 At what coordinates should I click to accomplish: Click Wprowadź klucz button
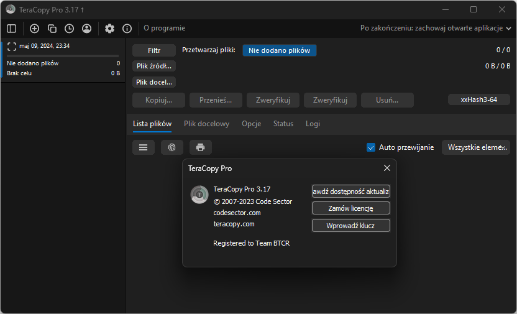351,226
